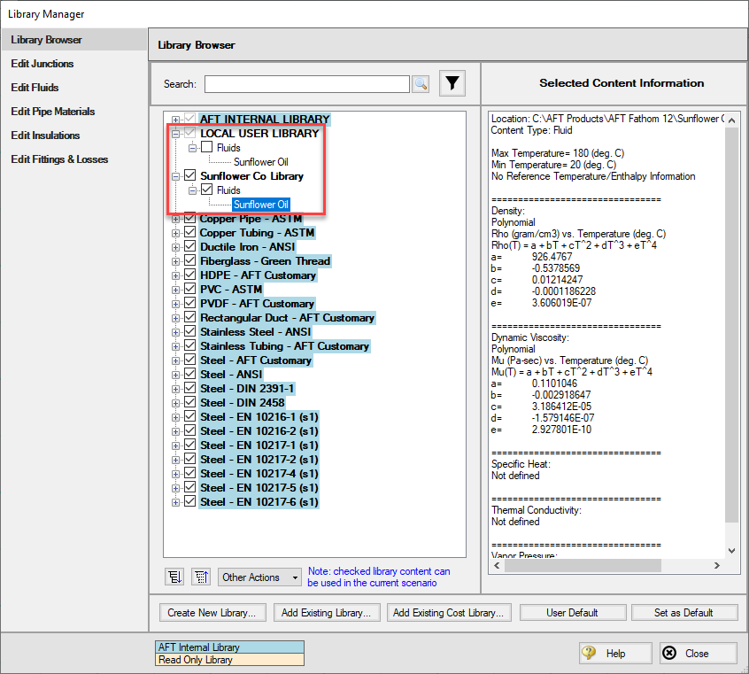Uncheck the Ductile Iron - ANSI checkbox
This screenshot has height=674, width=749.
pyautogui.click(x=190, y=246)
